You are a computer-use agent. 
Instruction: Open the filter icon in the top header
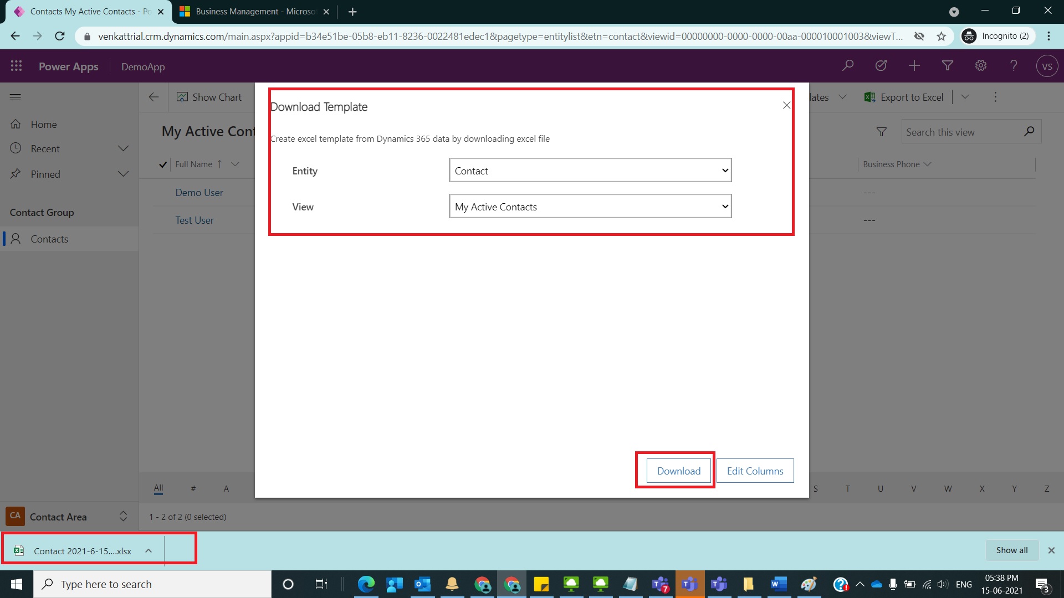(x=947, y=65)
